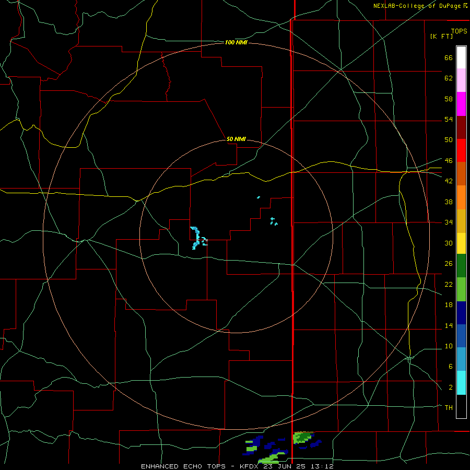
Task: Click the legend value 38
Action: click(449, 202)
